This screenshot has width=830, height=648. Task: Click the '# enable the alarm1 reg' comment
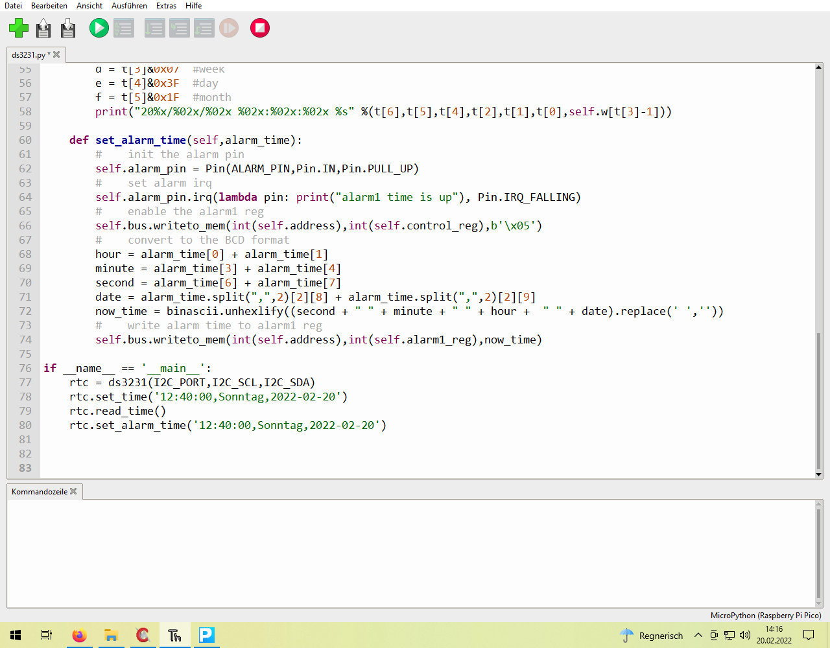coord(180,211)
